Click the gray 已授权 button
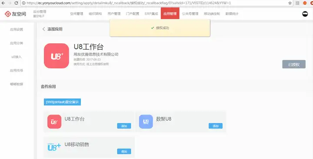The width and height of the screenshot is (313, 159). pyautogui.click(x=294, y=64)
